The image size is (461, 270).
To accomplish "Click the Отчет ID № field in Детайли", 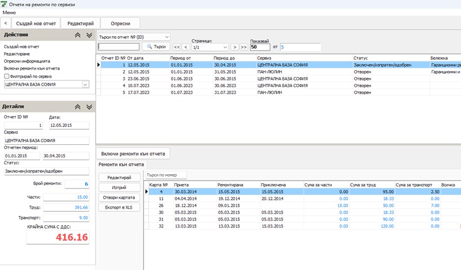I will pos(24,125).
